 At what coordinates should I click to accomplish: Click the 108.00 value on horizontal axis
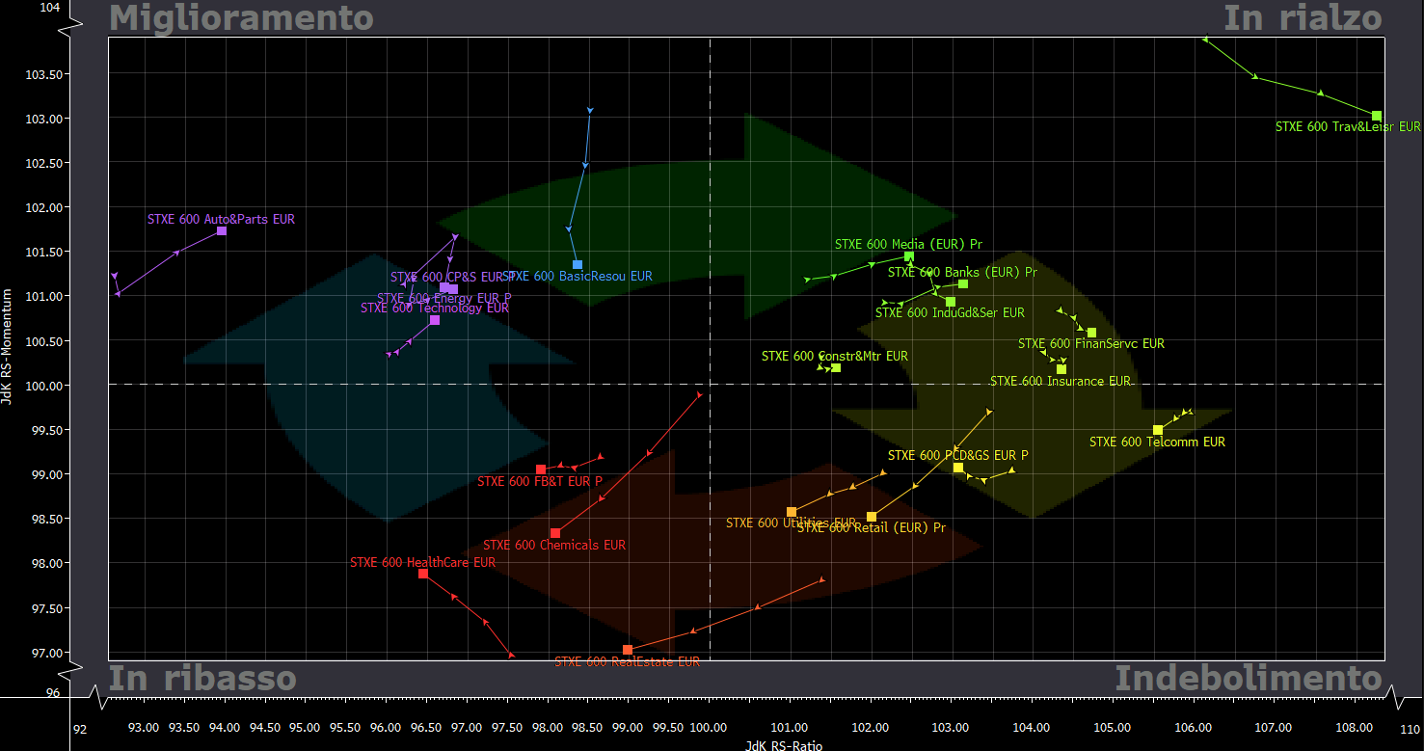coord(1355,727)
